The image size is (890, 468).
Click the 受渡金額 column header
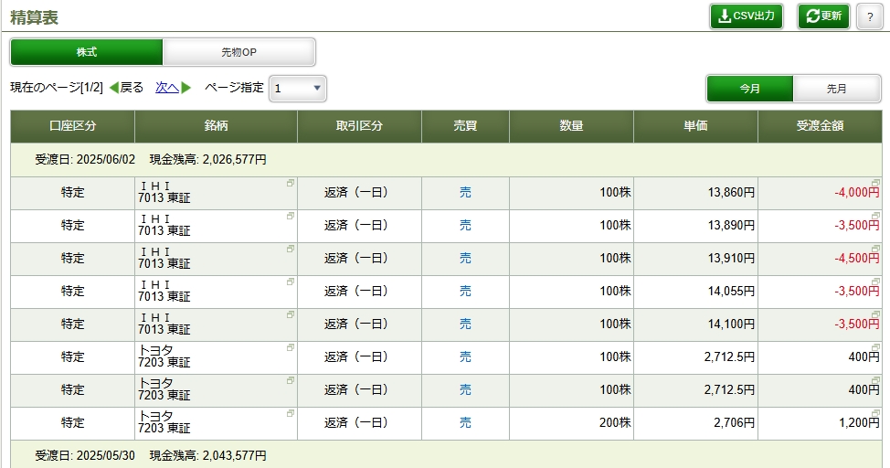(x=820, y=126)
